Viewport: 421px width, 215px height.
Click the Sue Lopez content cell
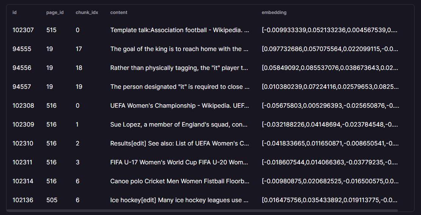(x=179, y=124)
